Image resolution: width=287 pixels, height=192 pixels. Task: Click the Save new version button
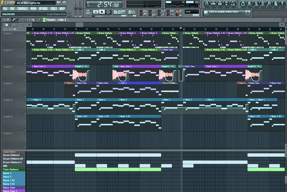249,4
